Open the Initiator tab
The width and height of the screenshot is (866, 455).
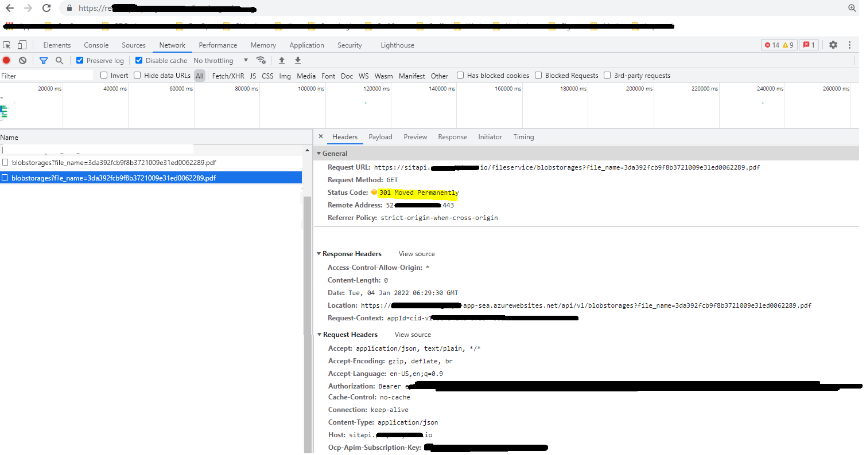(490, 136)
